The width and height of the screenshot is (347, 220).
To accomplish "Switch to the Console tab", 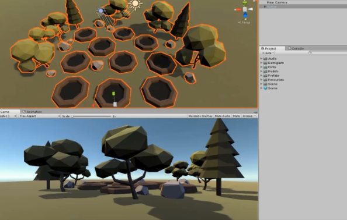I will [296, 48].
